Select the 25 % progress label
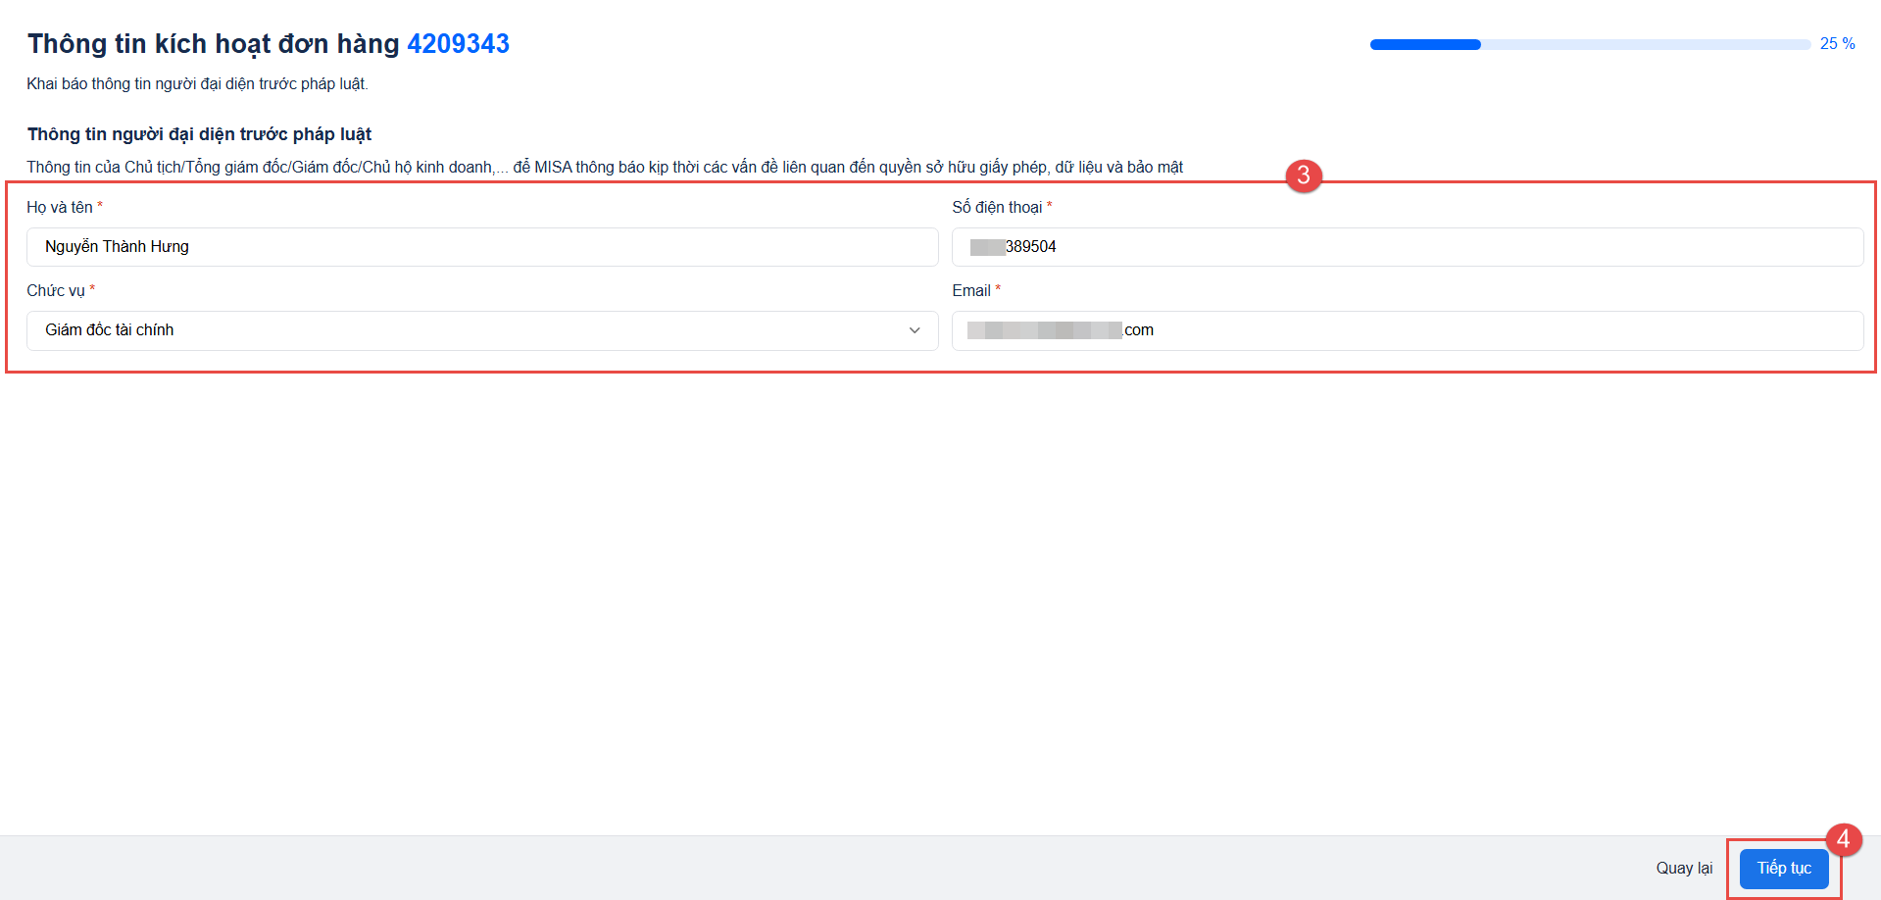The width and height of the screenshot is (1881, 900). click(1837, 44)
